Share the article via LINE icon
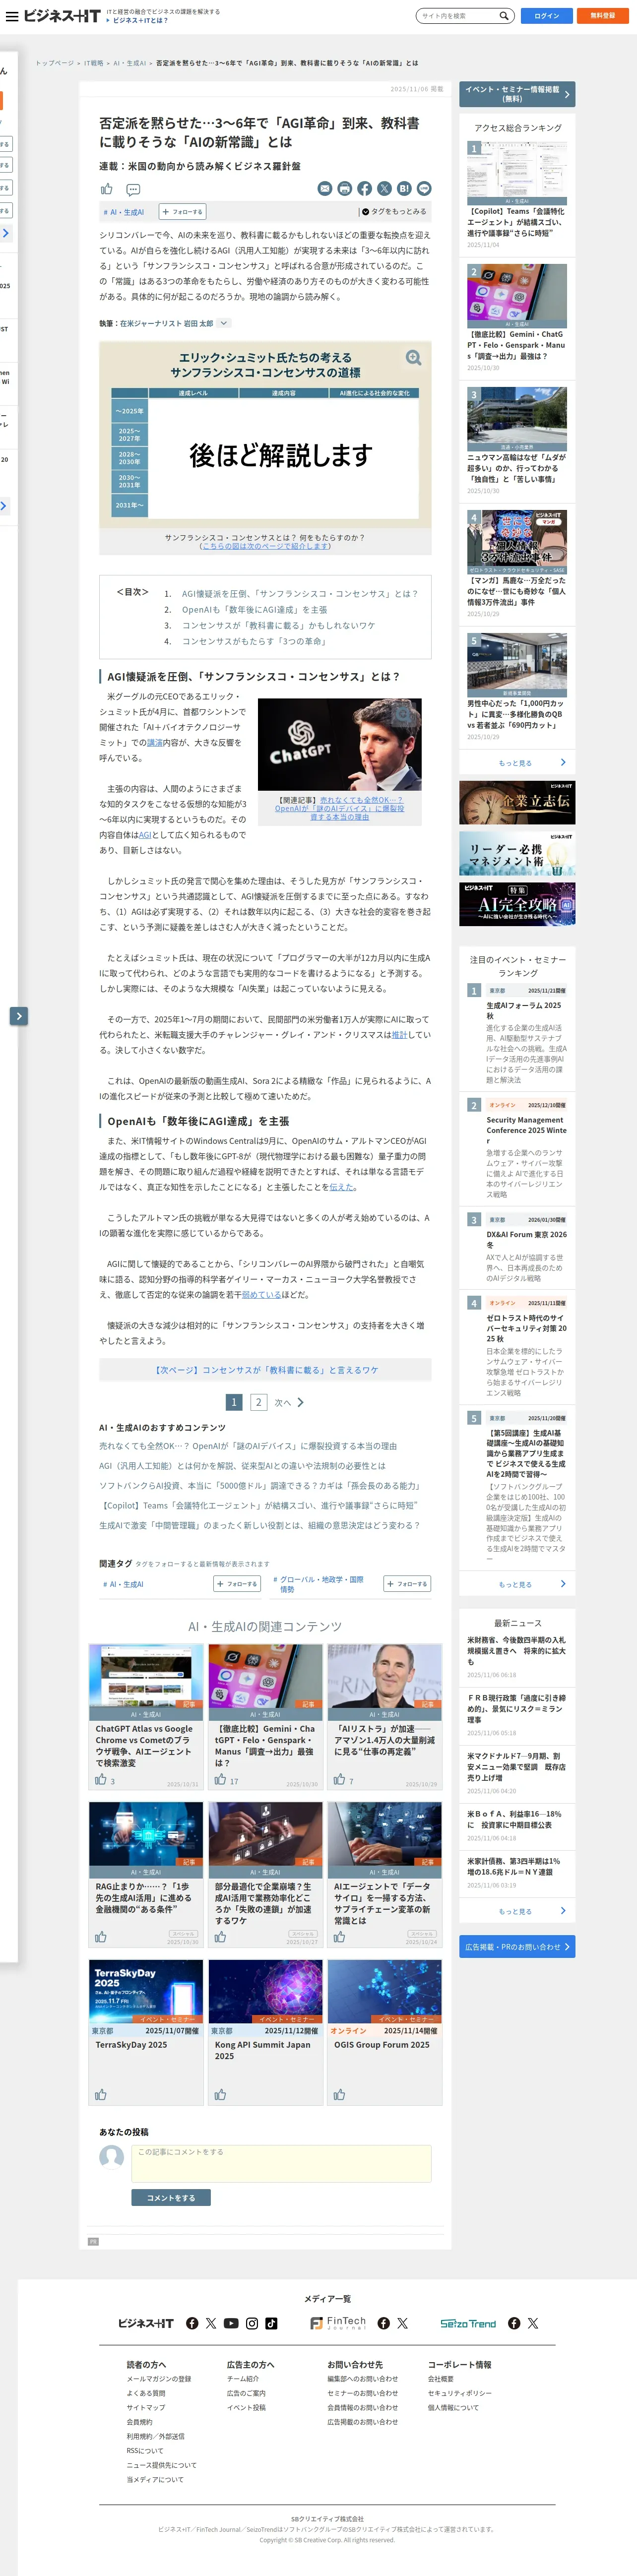This screenshot has width=637, height=2576. [425, 189]
